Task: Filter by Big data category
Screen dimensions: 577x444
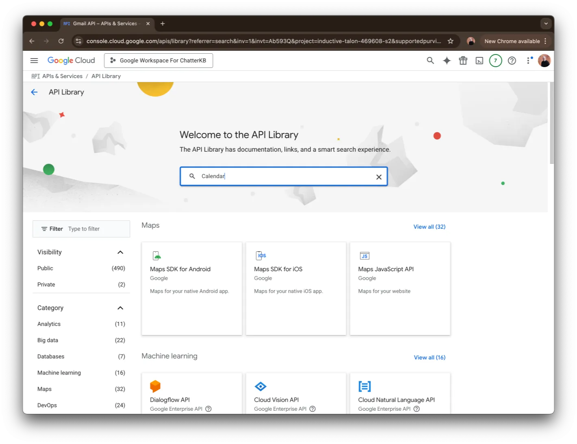Action: (x=81, y=340)
